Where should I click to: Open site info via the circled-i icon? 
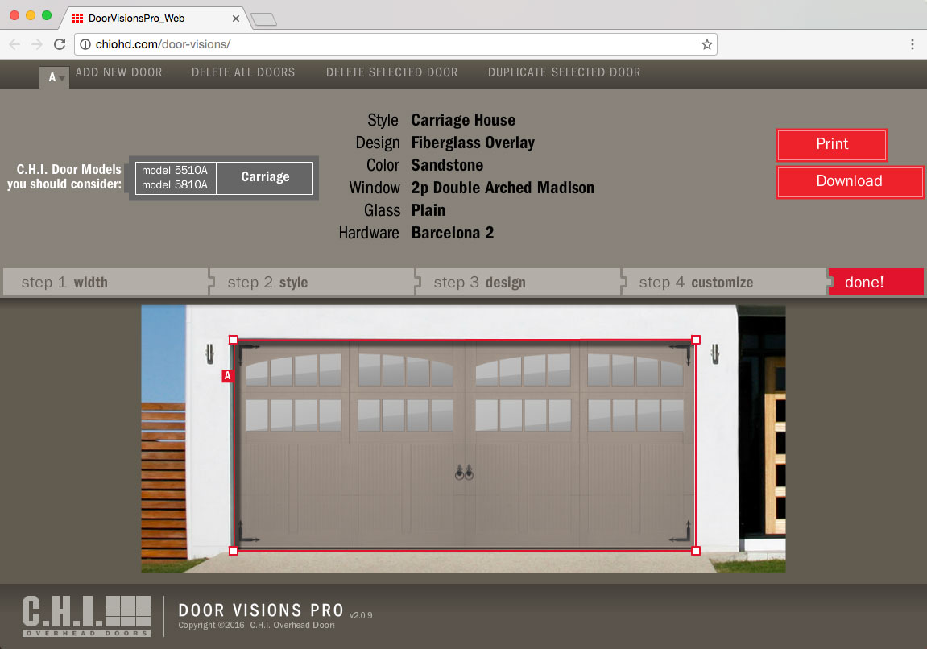85,46
